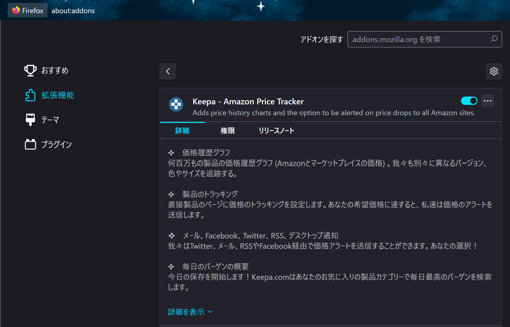Viewport: 510px width, 327px height.
Task: Focus the addons.mozilla.org search field
Action: click(x=425, y=39)
